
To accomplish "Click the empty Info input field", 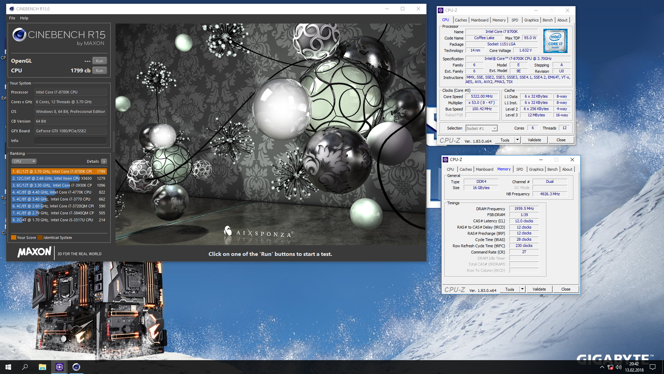I will click(71, 141).
